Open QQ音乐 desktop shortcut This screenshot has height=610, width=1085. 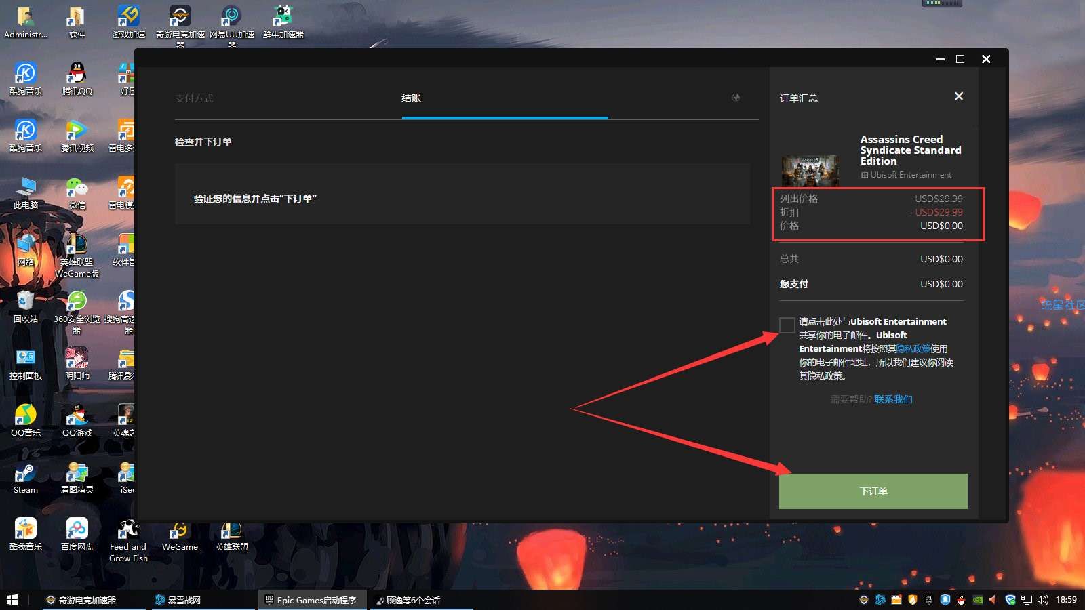(26, 421)
